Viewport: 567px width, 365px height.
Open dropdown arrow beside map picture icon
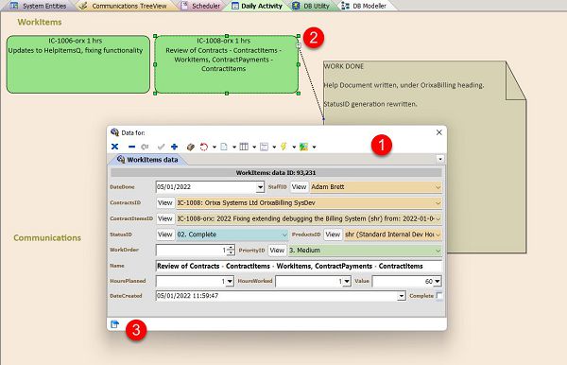pyautogui.click(x=314, y=148)
